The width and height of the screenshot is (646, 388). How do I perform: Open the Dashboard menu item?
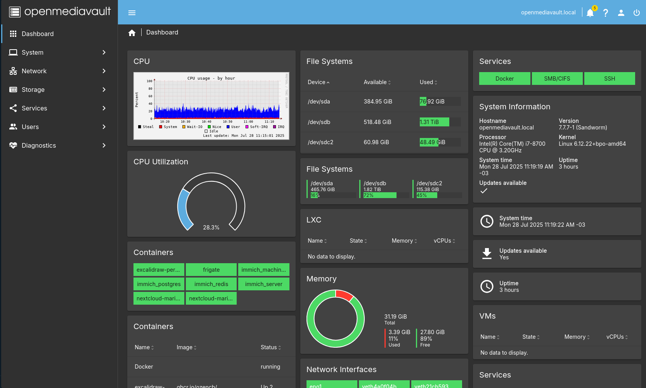tap(59, 34)
